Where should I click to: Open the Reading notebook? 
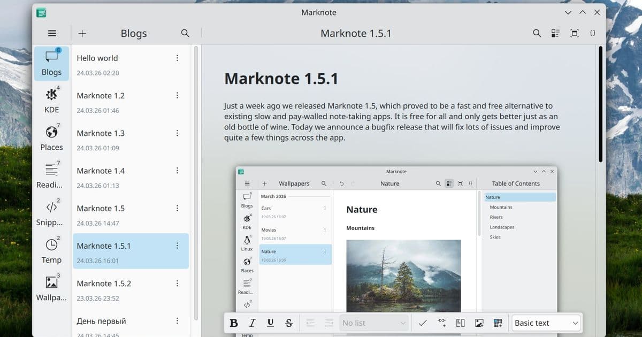(x=51, y=175)
